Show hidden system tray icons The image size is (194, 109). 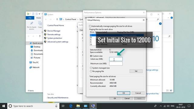pyautogui.click(x=161, y=106)
